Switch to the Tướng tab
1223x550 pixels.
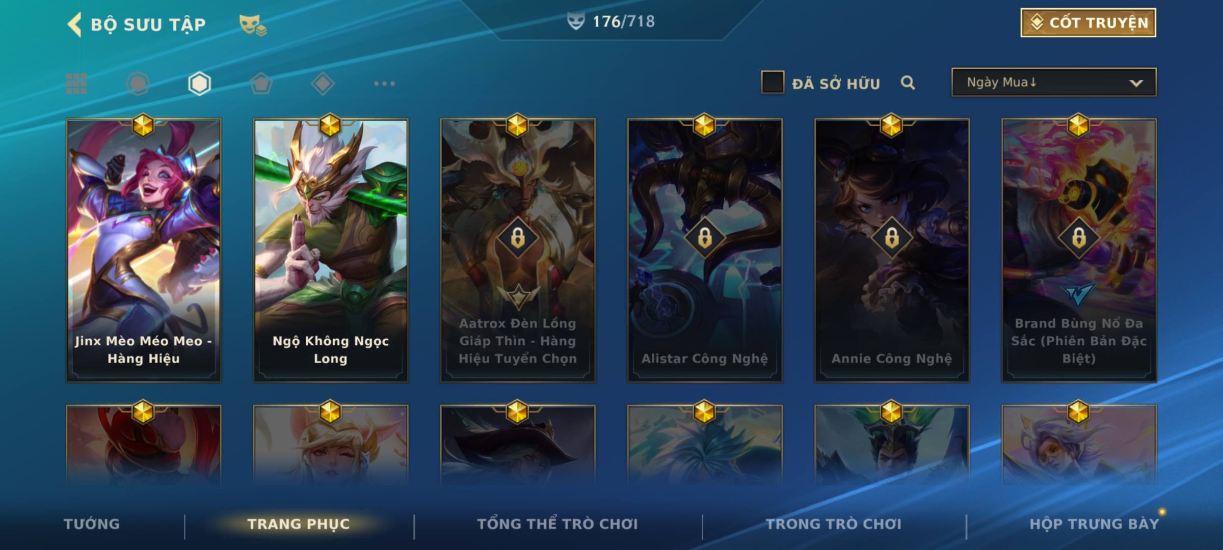pos(92,524)
